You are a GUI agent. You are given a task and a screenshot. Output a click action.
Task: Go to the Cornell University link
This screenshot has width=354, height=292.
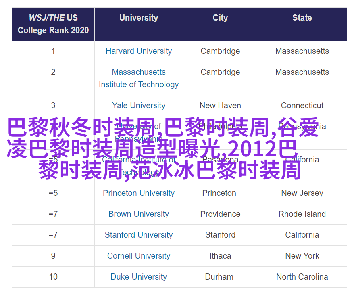[139, 256]
